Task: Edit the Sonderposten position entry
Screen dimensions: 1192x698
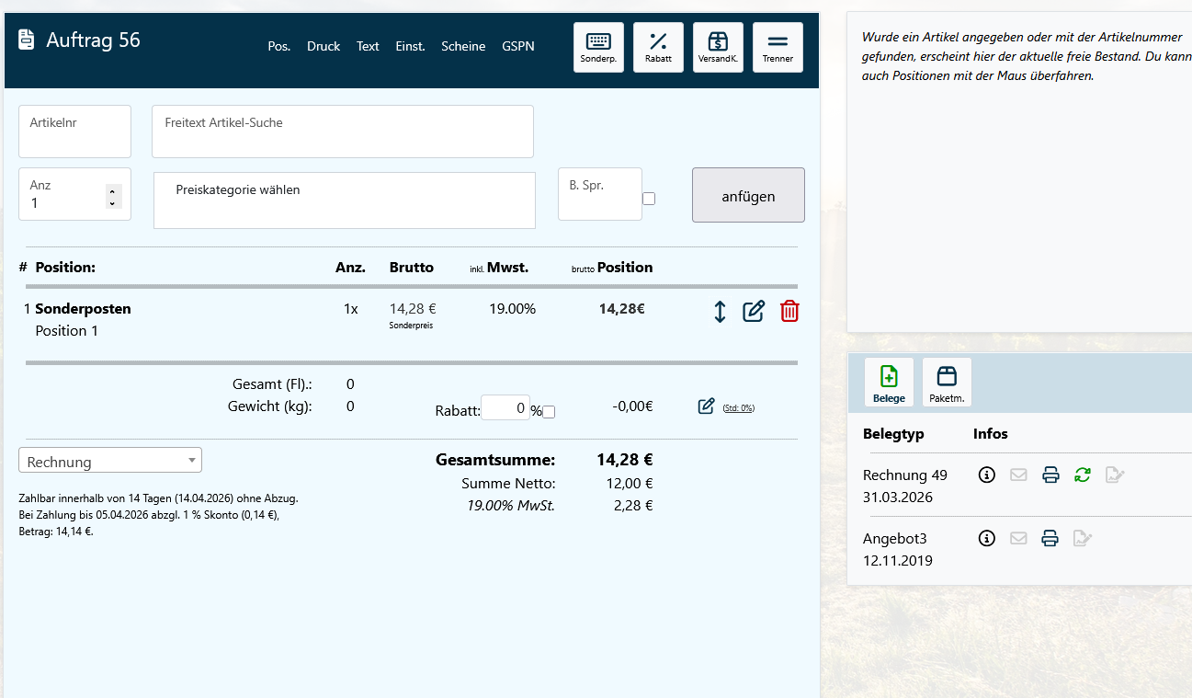Action: [x=754, y=312]
